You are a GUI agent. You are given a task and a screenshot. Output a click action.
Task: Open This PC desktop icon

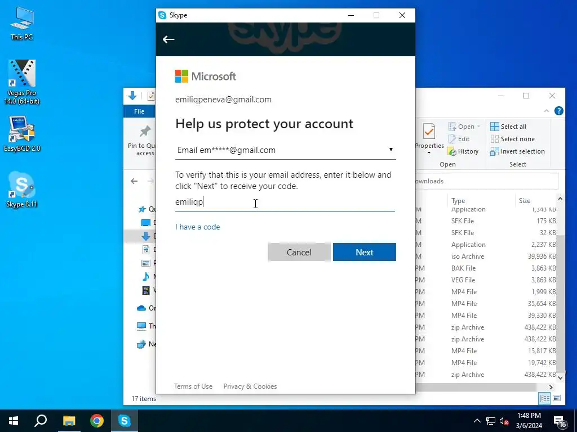click(22, 24)
